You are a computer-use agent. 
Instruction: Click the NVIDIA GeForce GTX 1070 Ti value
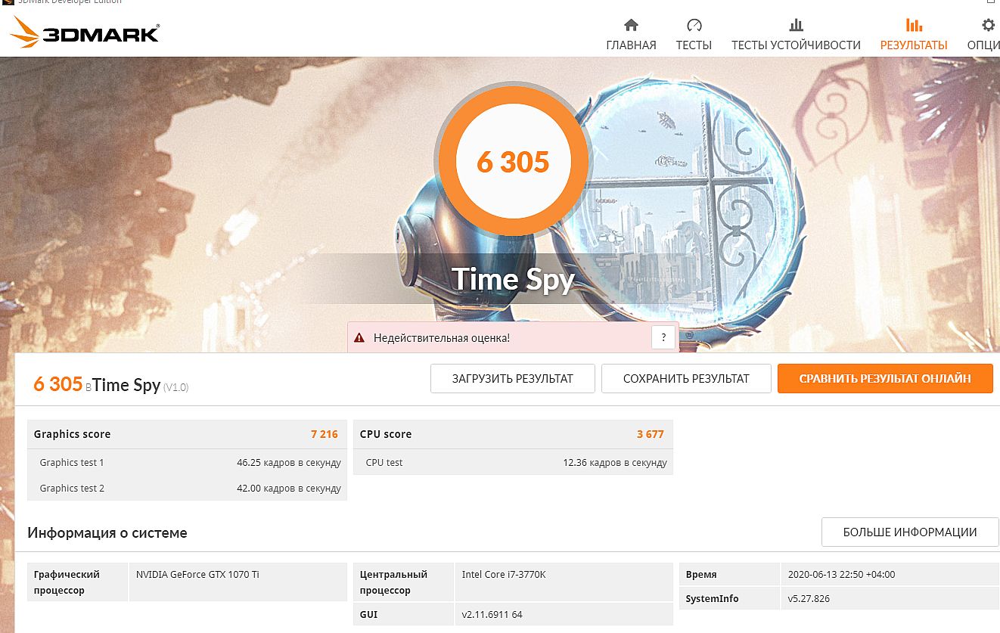tap(197, 574)
